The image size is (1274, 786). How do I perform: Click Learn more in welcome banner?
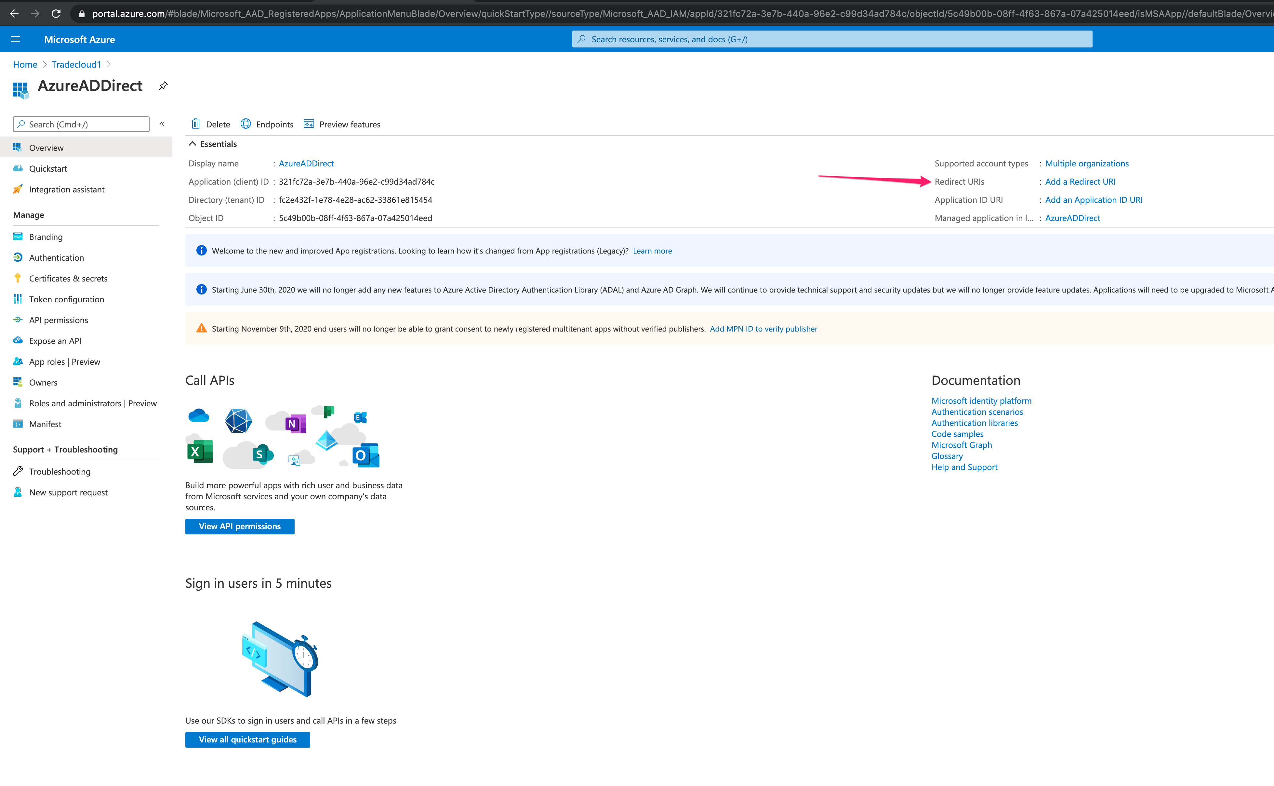[652, 251]
